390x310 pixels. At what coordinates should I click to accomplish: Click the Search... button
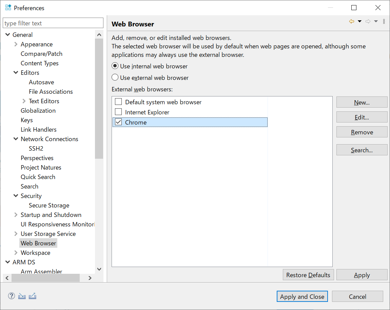(x=362, y=150)
